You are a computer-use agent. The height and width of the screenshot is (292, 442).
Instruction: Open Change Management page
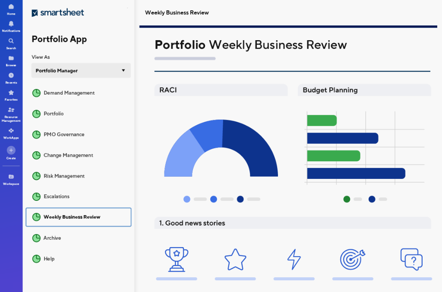pyautogui.click(x=68, y=155)
